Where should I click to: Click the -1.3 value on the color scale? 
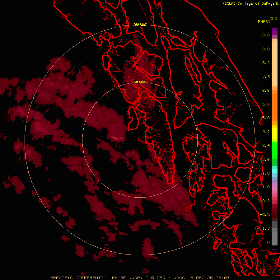[265, 228]
